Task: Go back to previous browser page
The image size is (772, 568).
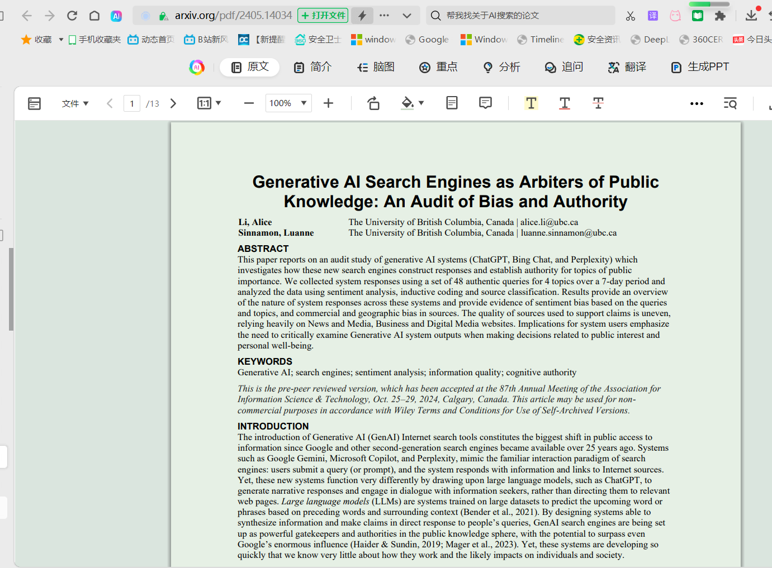Action: pos(26,16)
